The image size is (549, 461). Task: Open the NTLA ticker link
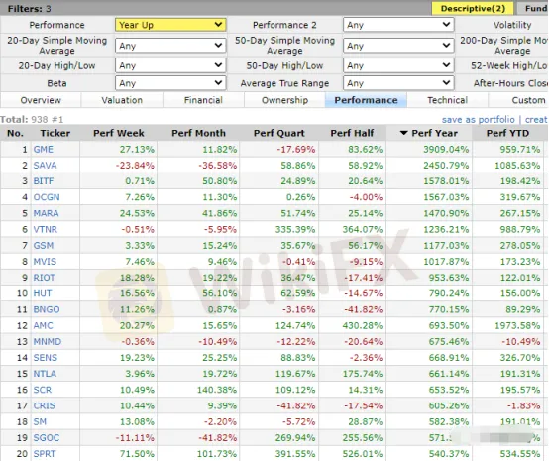[45, 374]
